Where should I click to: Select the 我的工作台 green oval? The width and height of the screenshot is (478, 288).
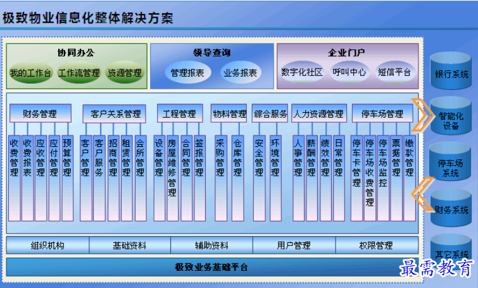click(x=30, y=73)
